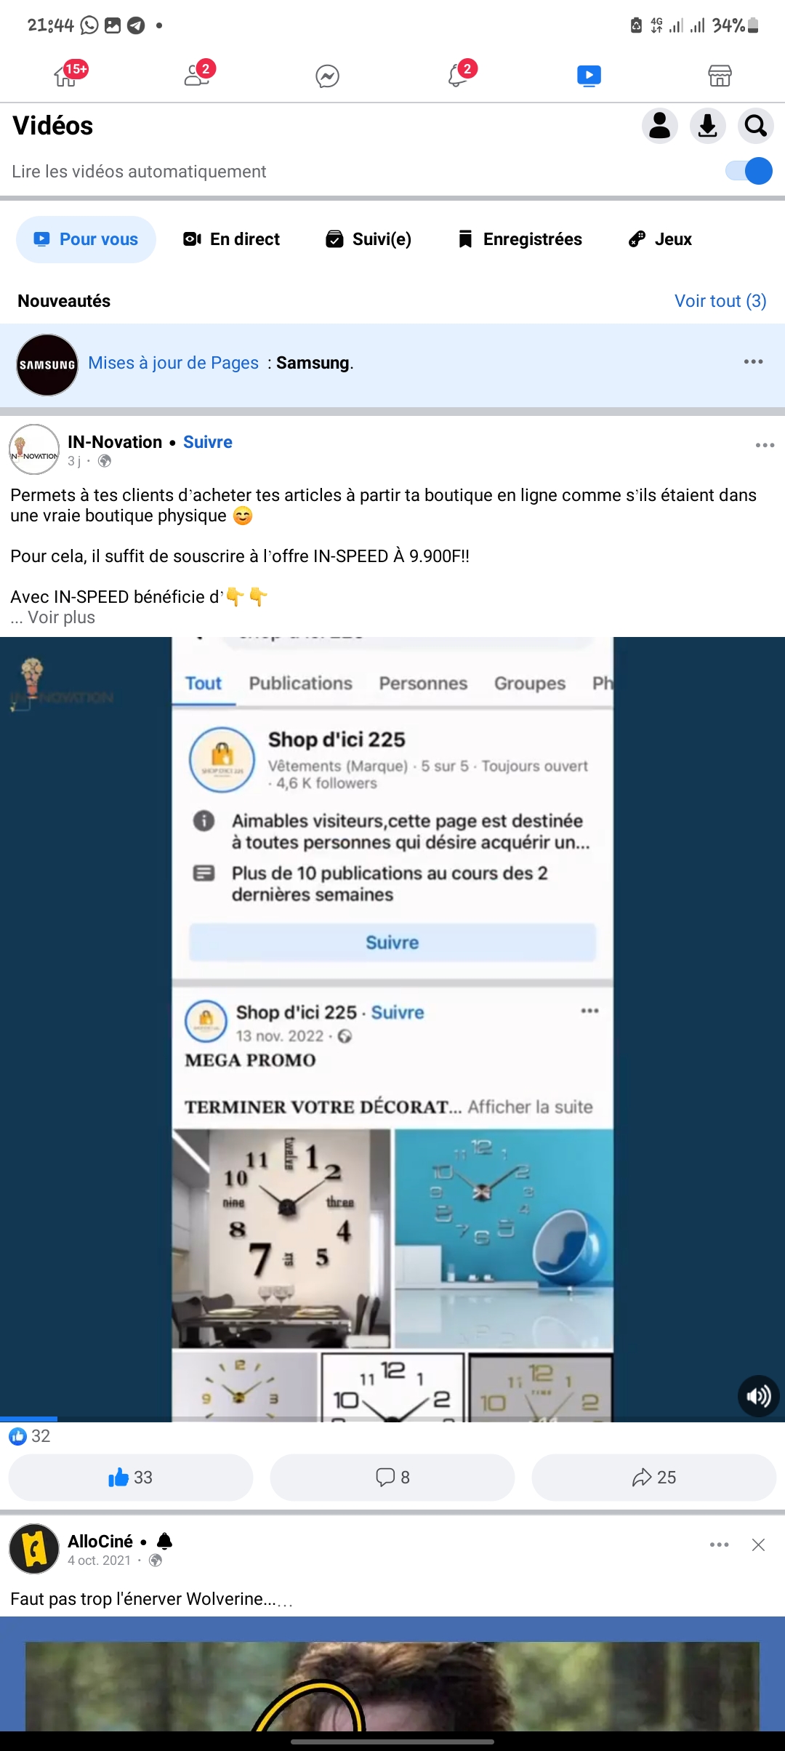The image size is (785, 1751).
Task: Toggle AlloCiné notification bell
Action: tap(165, 1542)
